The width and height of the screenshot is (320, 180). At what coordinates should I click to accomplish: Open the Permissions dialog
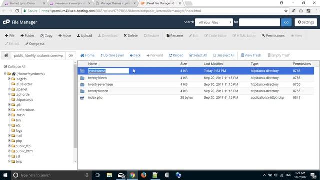coord(273,35)
